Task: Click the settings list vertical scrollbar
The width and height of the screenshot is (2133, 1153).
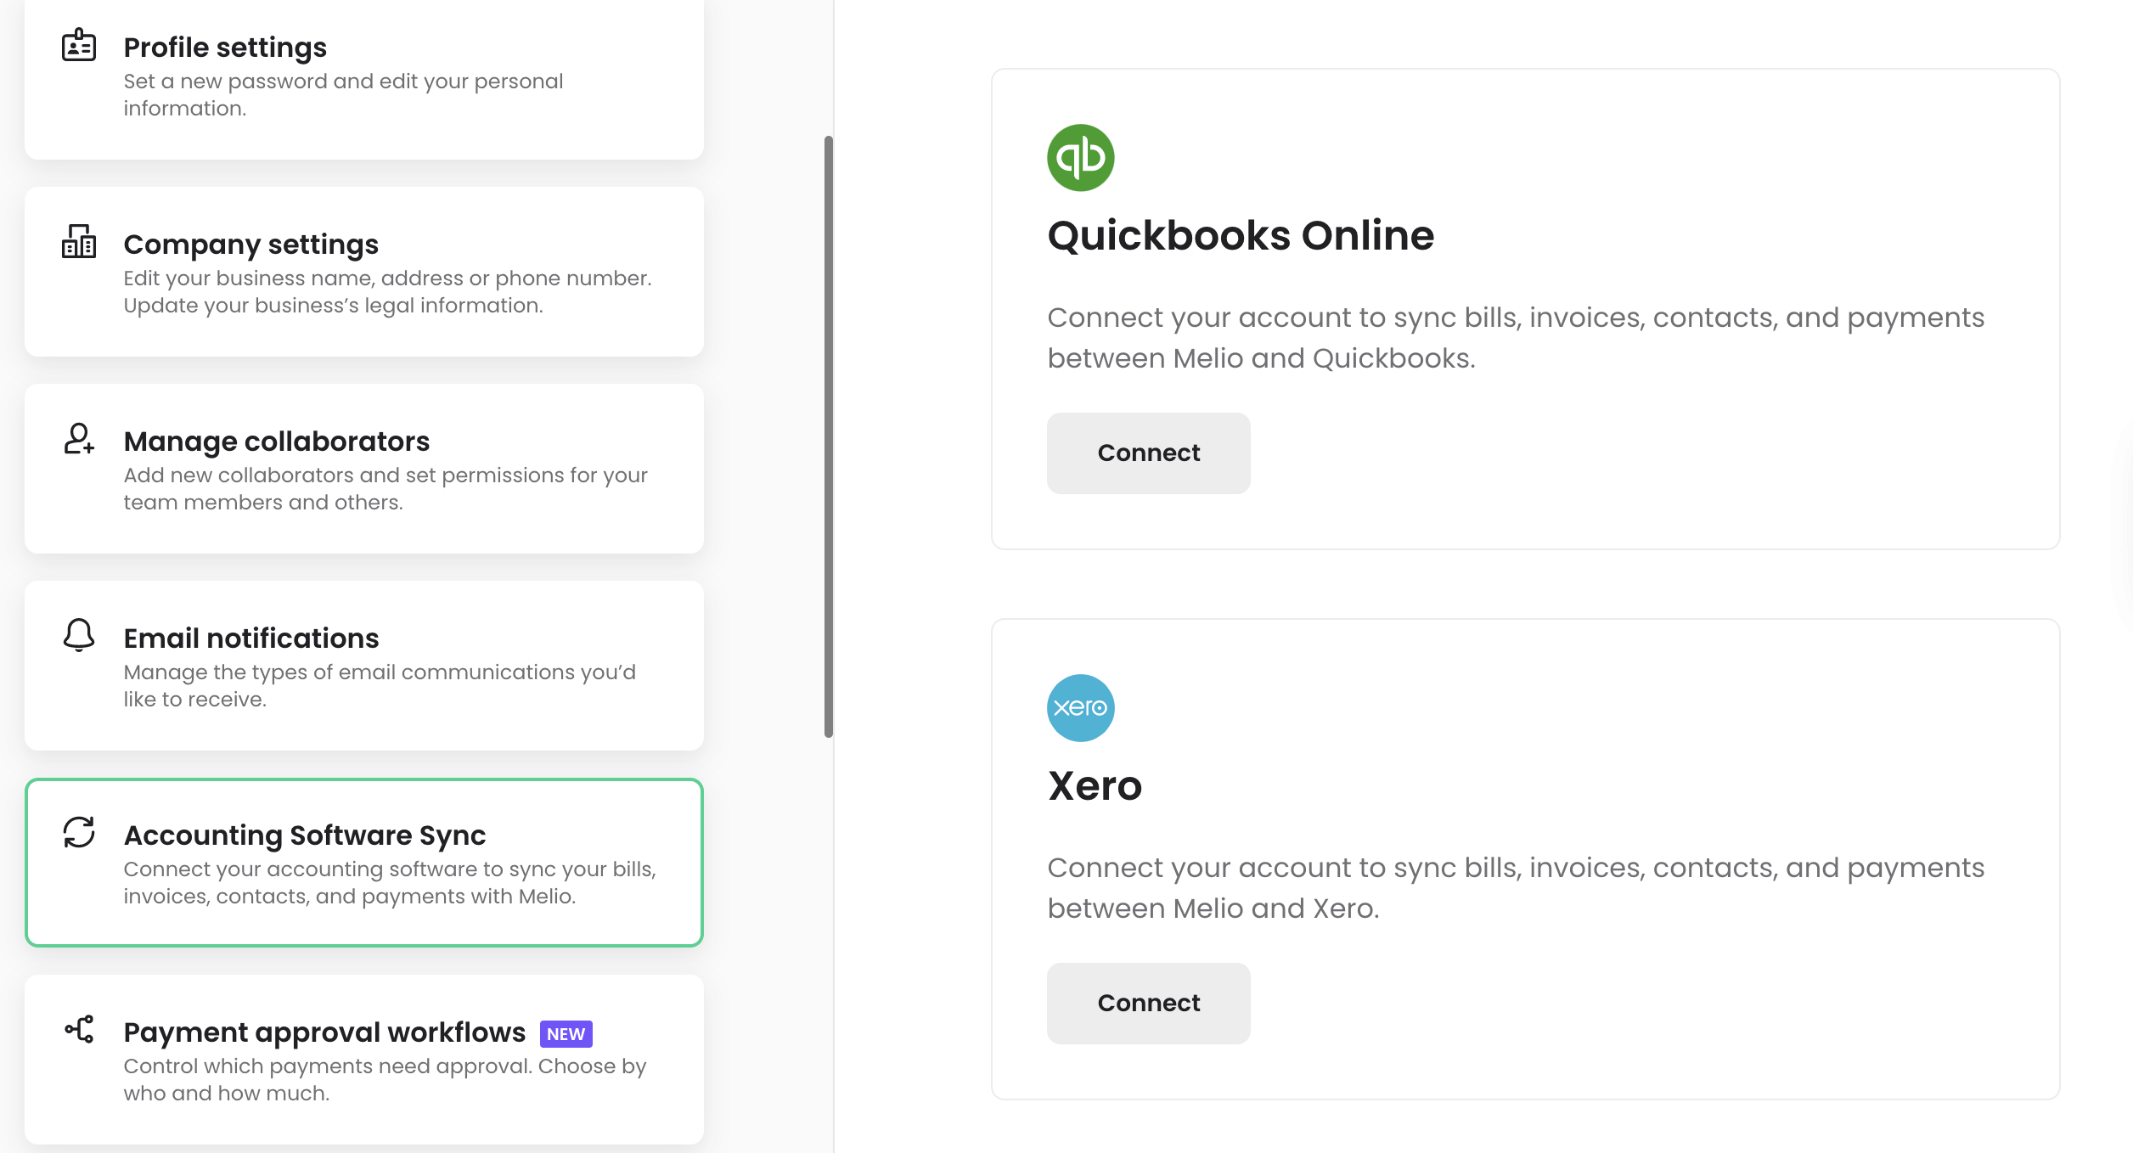Action: pyautogui.click(x=828, y=436)
